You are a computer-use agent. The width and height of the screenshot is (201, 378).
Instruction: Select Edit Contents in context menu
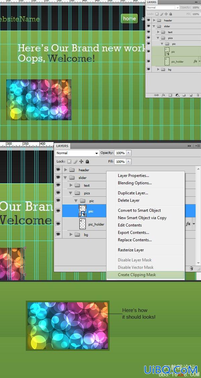(130, 225)
